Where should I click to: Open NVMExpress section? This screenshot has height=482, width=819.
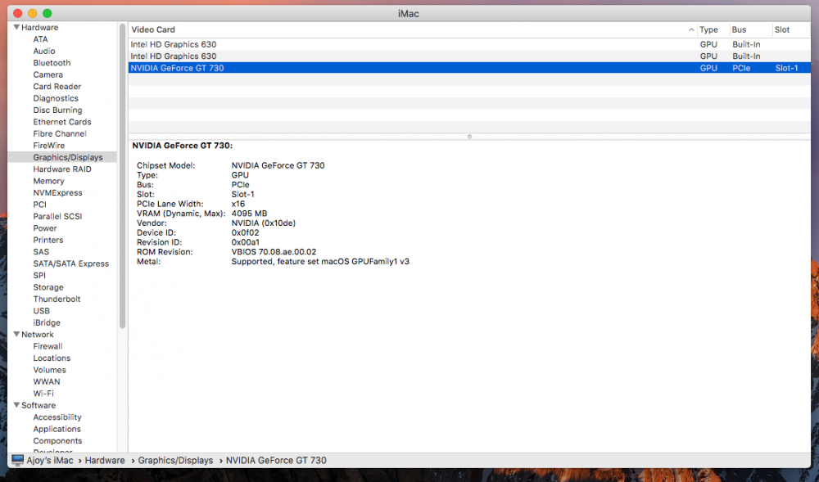click(x=57, y=192)
